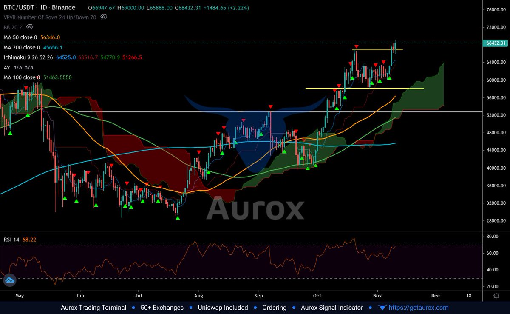Screen dimensions: 510x314
Task: Click Ordering in footer banner
Action: click(x=275, y=308)
